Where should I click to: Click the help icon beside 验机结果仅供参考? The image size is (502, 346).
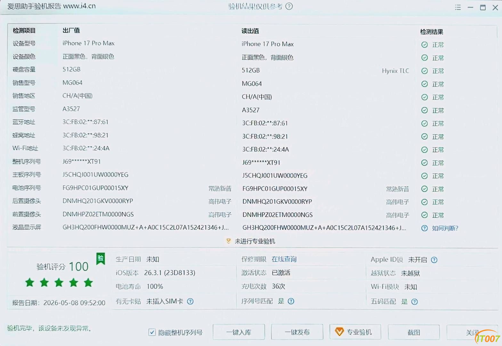coord(289,6)
